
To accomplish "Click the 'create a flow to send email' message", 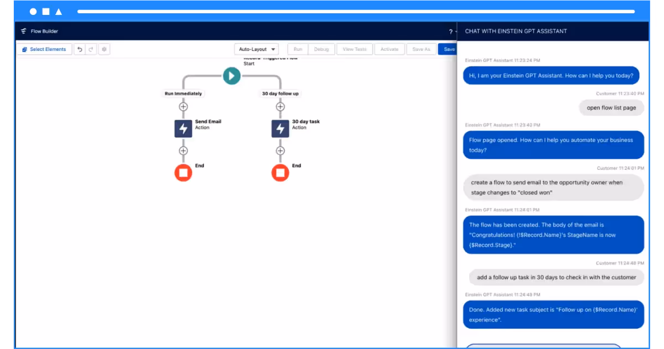I will pos(553,187).
